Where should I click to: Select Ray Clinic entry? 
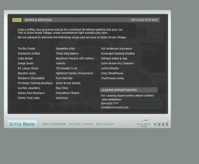(x=62, y=88)
